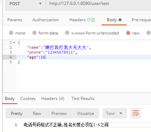Select the partially visible radio after raw
Viewport: 151px width, 132px height.
(149, 33)
